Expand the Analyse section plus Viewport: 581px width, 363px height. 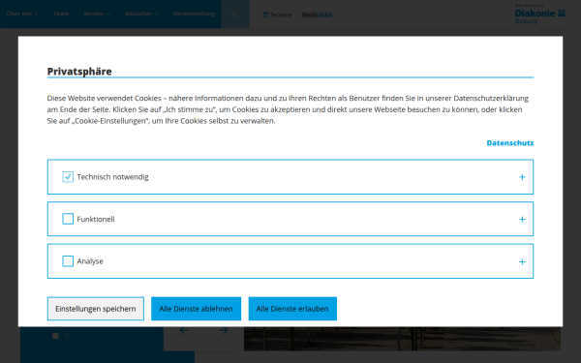pos(522,262)
